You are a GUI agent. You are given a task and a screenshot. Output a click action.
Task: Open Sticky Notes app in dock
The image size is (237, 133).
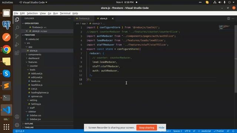[6, 61]
